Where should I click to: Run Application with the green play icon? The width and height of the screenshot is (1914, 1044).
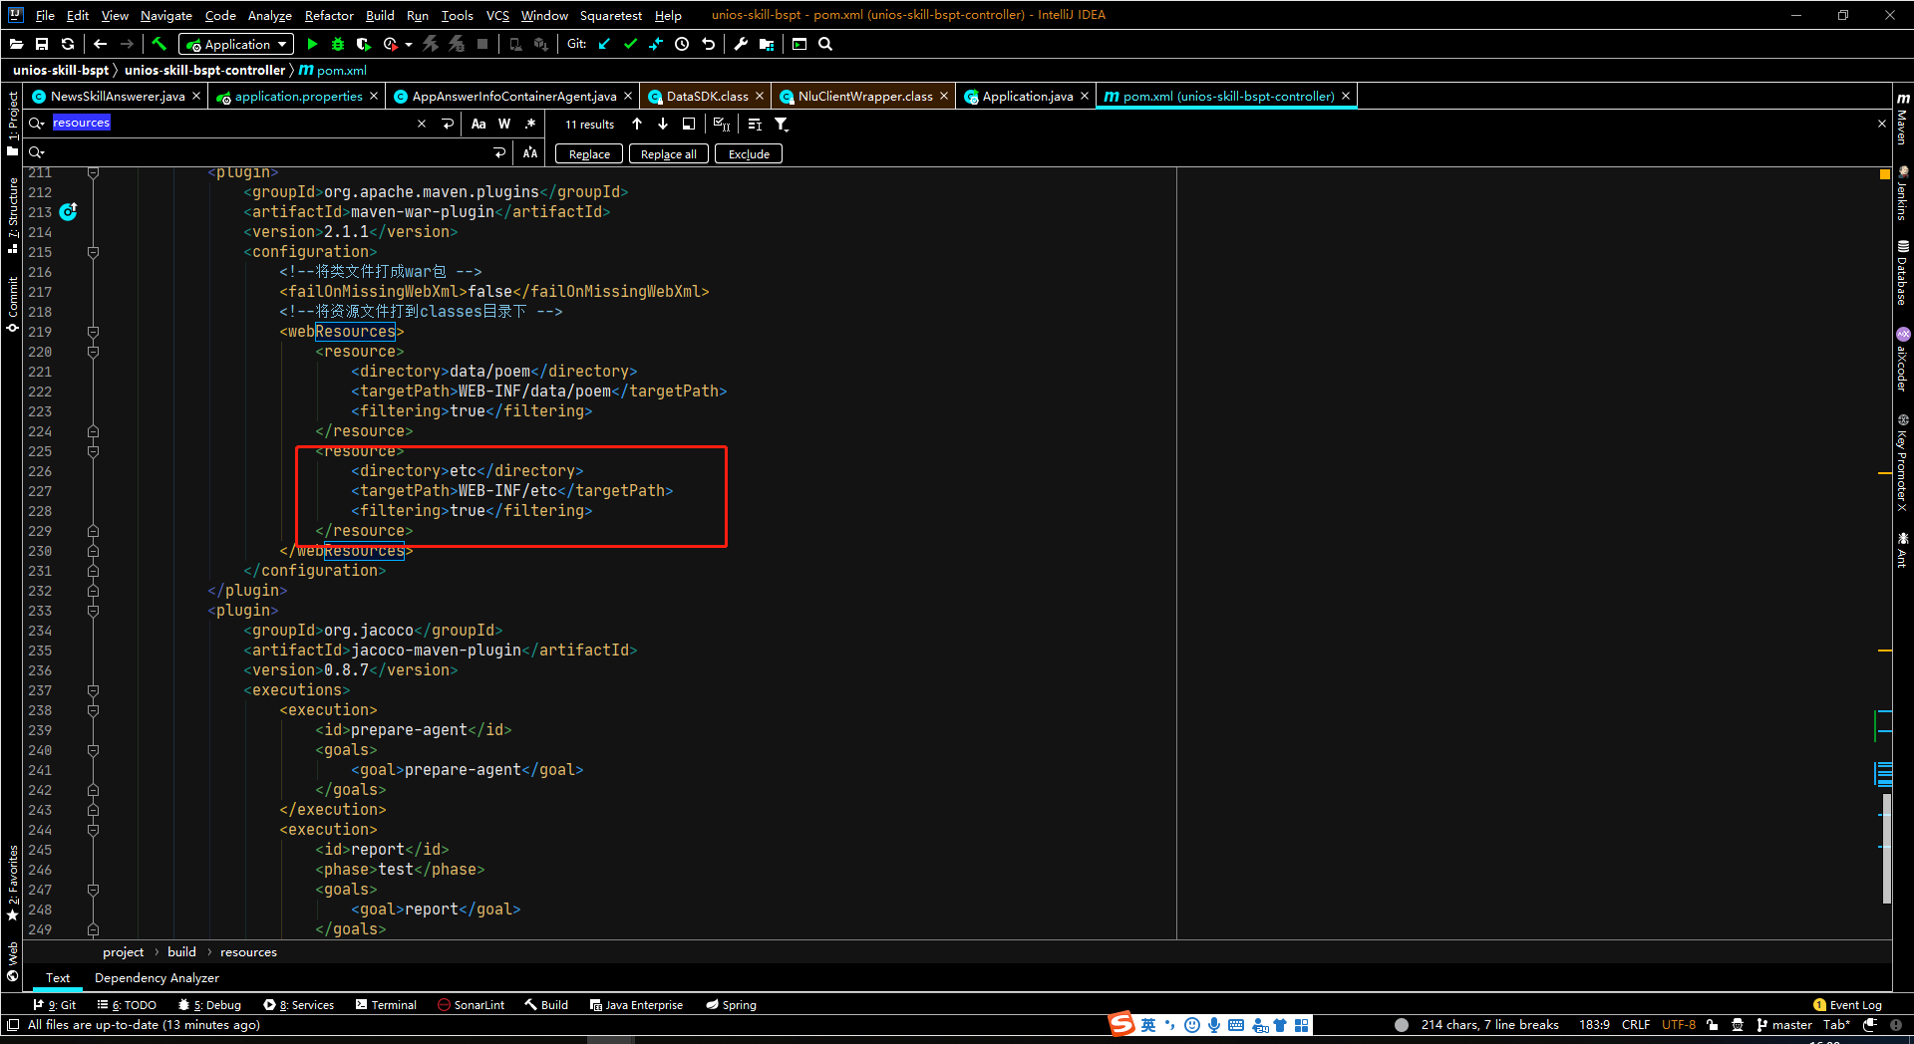(x=312, y=44)
